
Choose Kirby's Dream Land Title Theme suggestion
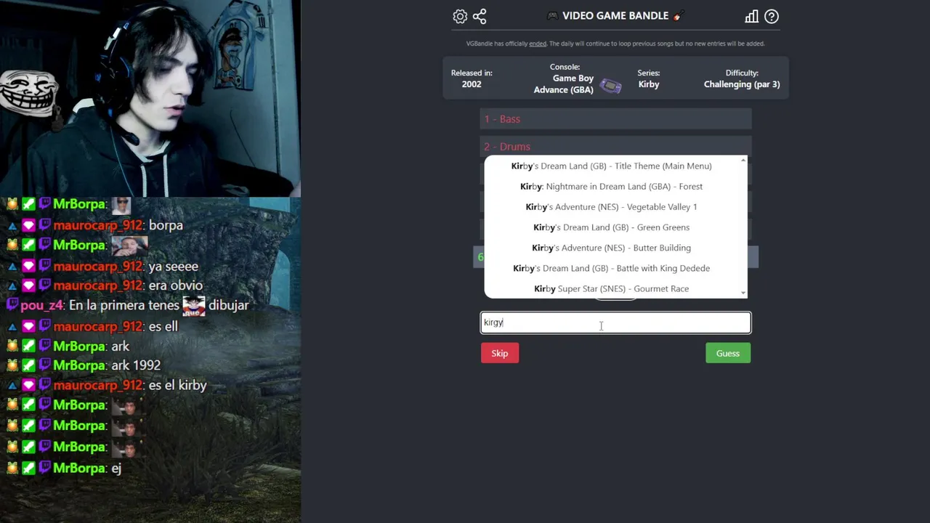[612, 166]
